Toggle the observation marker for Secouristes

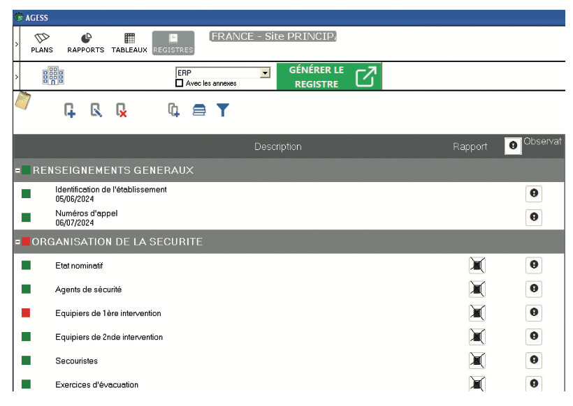pos(533,361)
